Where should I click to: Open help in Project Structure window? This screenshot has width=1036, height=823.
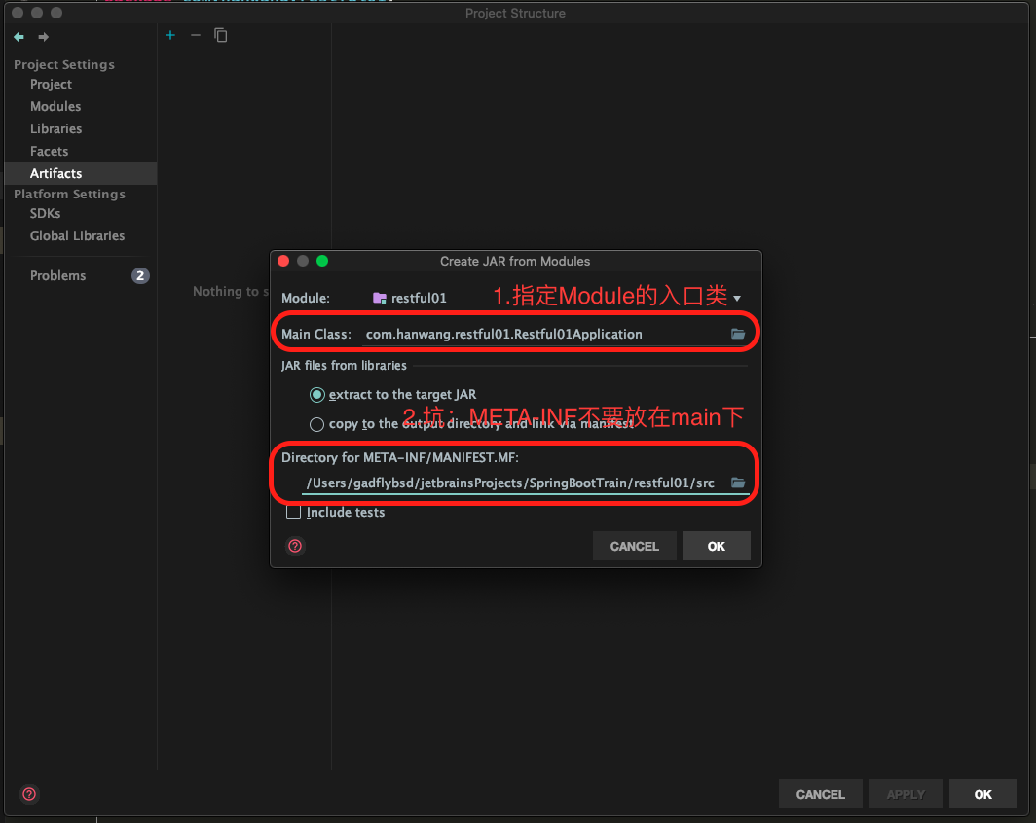point(29,794)
